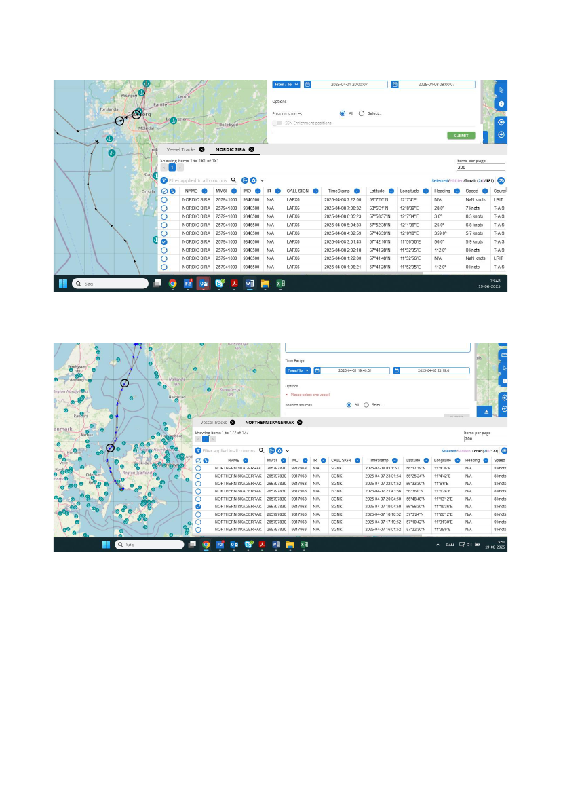The height and width of the screenshot is (793, 561).
Task: Open the MMSI column filter in NORDIC SIRA table
Action: pos(233,191)
